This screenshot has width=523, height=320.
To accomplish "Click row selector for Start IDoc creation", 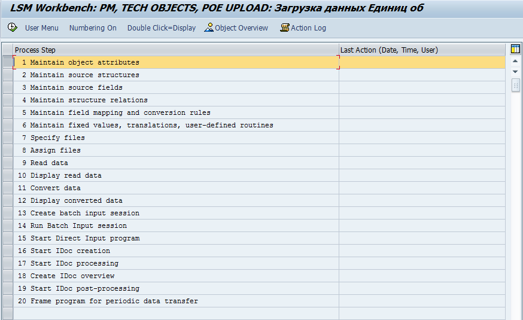I will coord(8,251).
